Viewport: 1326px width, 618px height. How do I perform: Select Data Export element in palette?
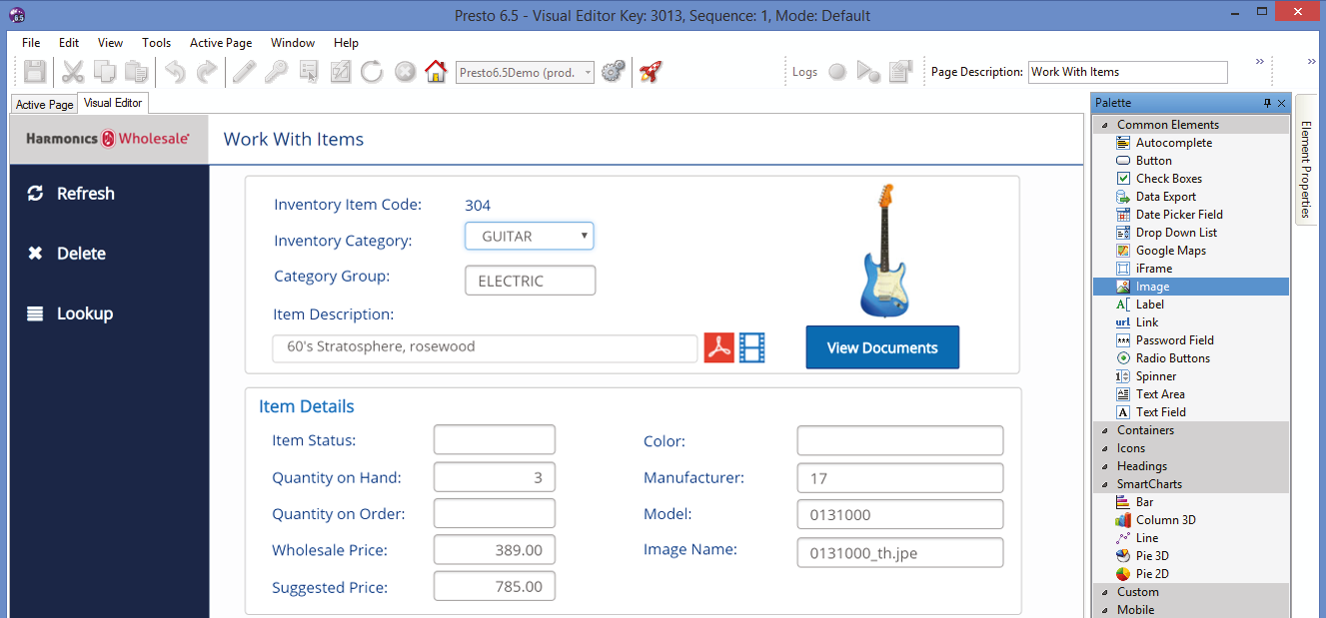pos(1165,197)
